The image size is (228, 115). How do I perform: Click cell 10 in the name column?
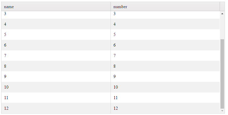click(x=56, y=87)
